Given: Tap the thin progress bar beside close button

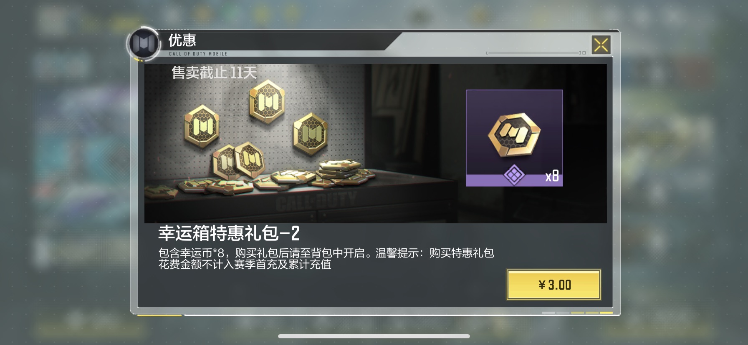Looking at the screenshot, I should (533, 53).
